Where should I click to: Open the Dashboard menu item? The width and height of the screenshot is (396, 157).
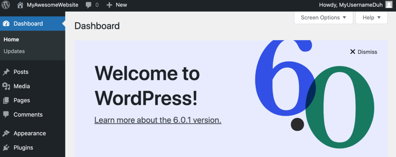(x=32, y=24)
